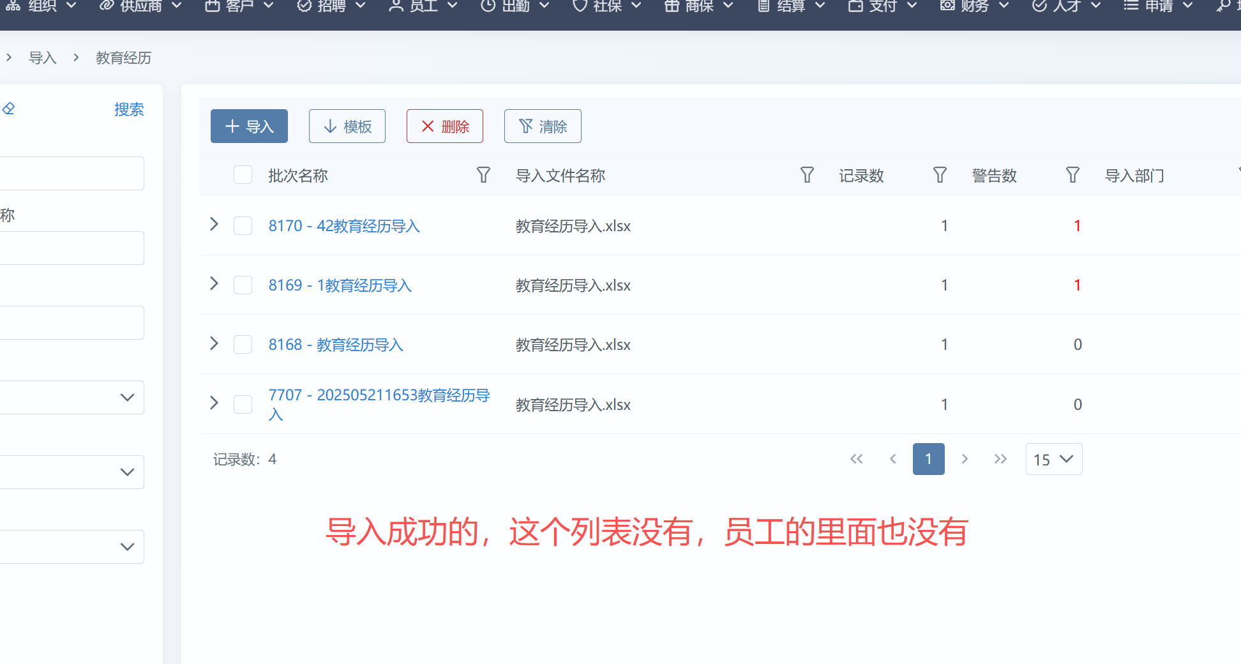The image size is (1241, 664).
Task: Click the blue 导入 button
Action: [249, 126]
